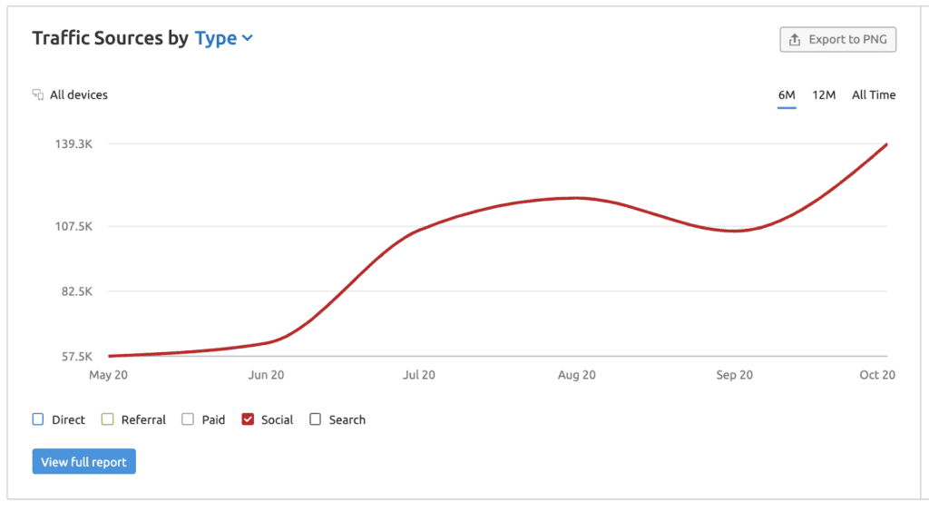Click the May 20 x-axis label

[109, 375]
